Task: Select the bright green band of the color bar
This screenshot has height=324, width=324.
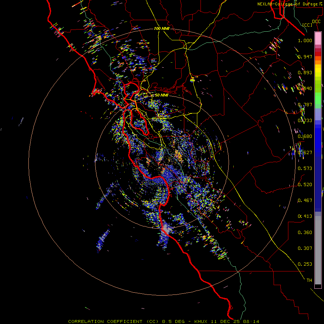Action: click(x=318, y=98)
